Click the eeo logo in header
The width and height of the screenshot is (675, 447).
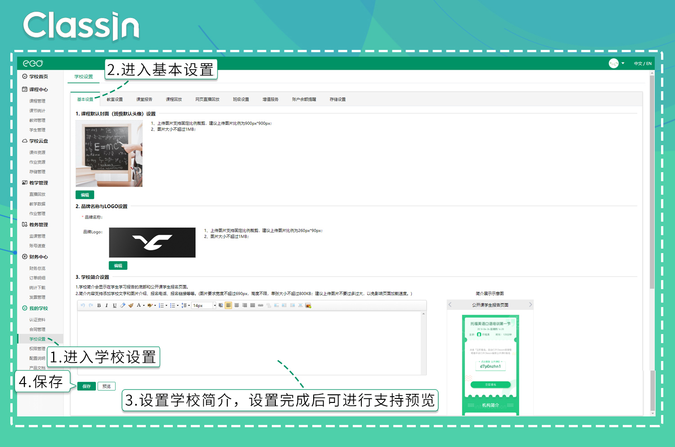[x=33, y=63]
